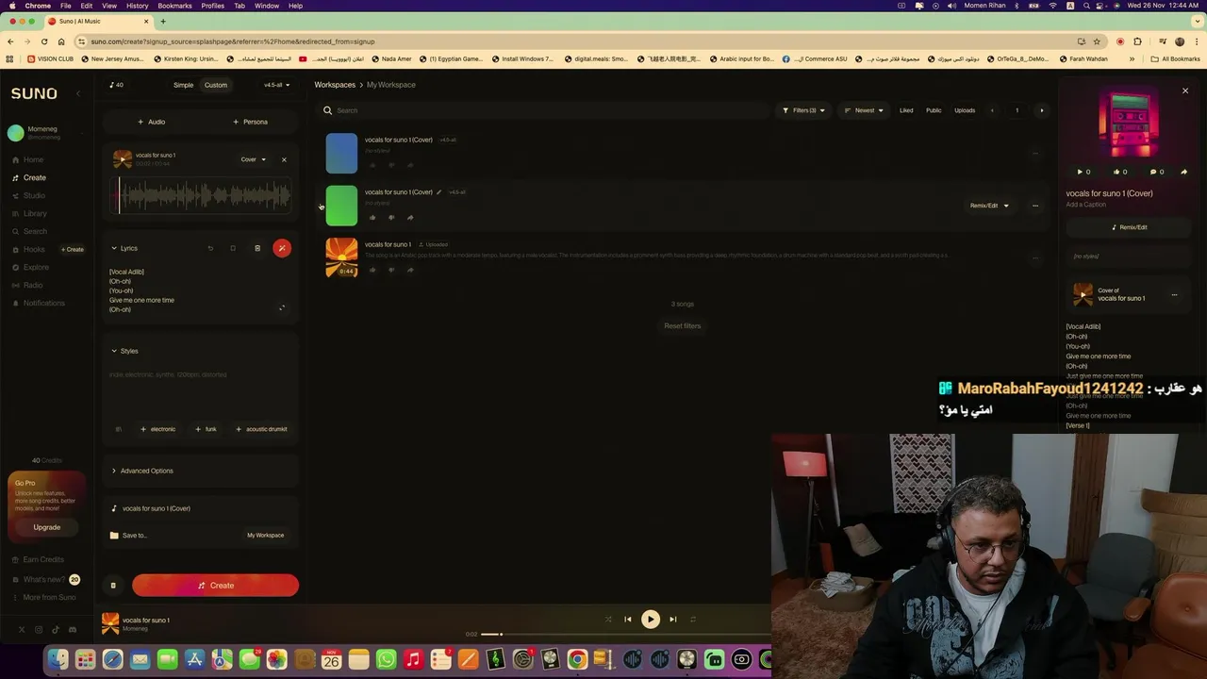Add Persona button
This screenshot has height=679, width=1207.
[250, 122]
